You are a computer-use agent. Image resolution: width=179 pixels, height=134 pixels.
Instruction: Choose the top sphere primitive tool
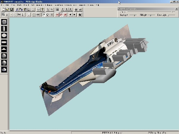click(4, 55)
